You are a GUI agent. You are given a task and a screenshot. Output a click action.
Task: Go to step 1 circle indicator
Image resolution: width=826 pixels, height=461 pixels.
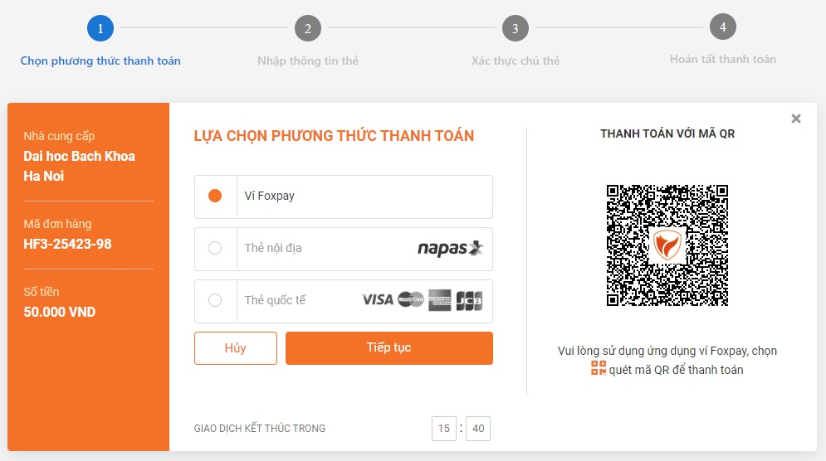click(x=100, y=29)
